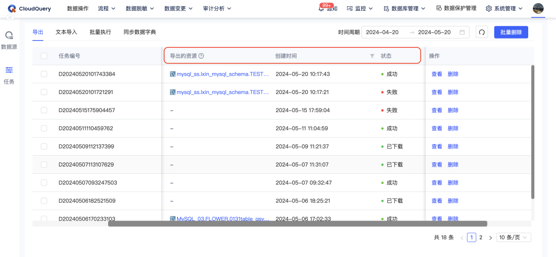This screenshot has height=257, width=556.
Task: Click help icon beside 导出的资源
Action: (201, 56)
